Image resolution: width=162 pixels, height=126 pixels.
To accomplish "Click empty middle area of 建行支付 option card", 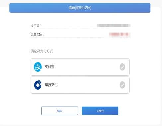I will coord(86,85).
